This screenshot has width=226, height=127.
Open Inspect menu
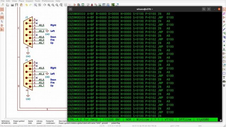tap(29, 1)
